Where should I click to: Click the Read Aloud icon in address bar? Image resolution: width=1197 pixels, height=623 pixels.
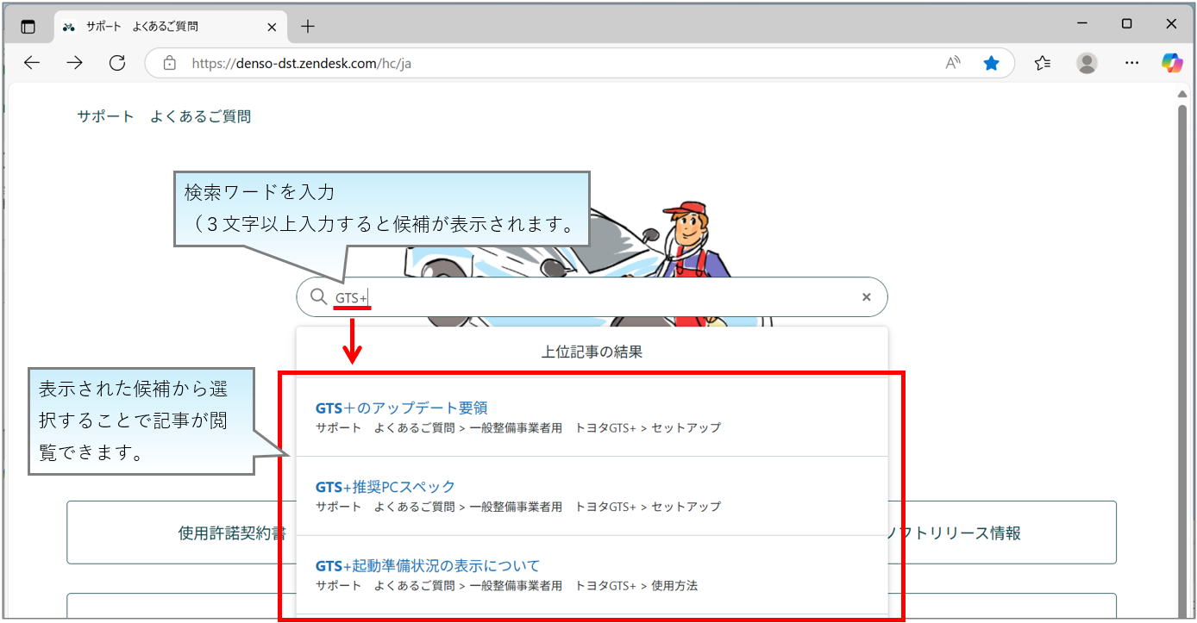952,62
